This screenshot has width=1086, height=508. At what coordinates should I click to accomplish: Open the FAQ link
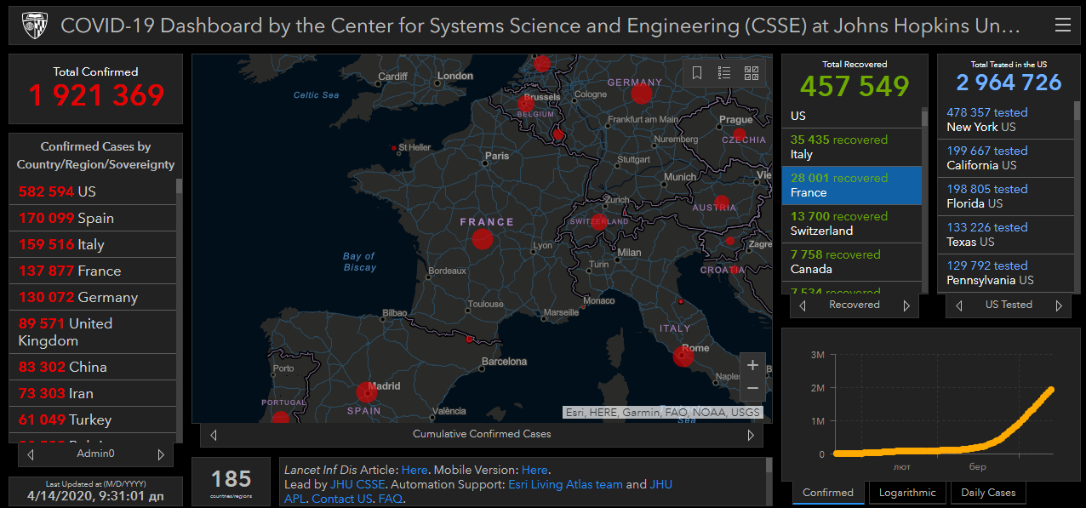click(391, 499)
